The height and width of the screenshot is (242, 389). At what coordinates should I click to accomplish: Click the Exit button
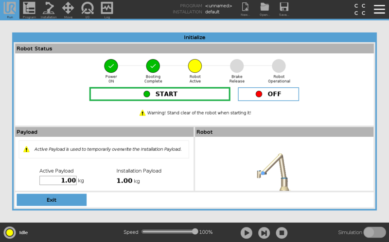tap(52, 200)
